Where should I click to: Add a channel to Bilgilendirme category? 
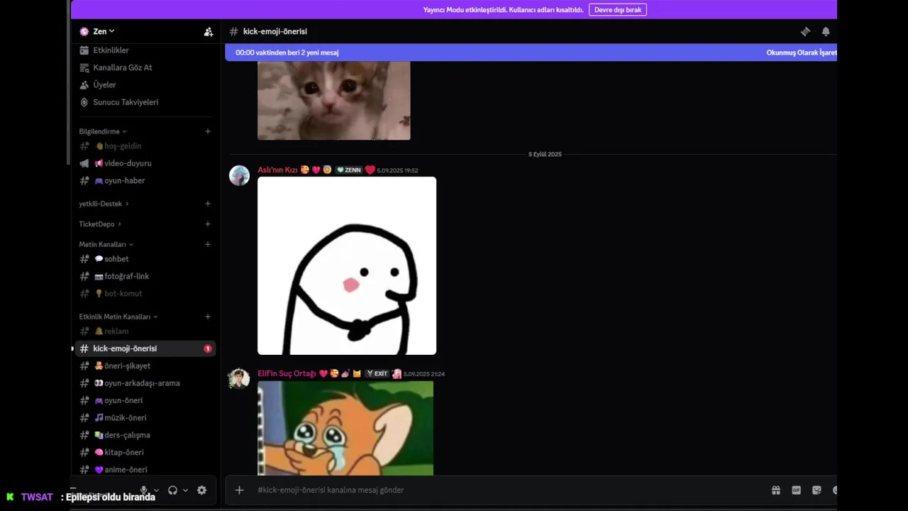(x=208, y=131)
